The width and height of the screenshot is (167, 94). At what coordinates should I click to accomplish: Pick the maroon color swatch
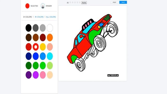point(43,37)
